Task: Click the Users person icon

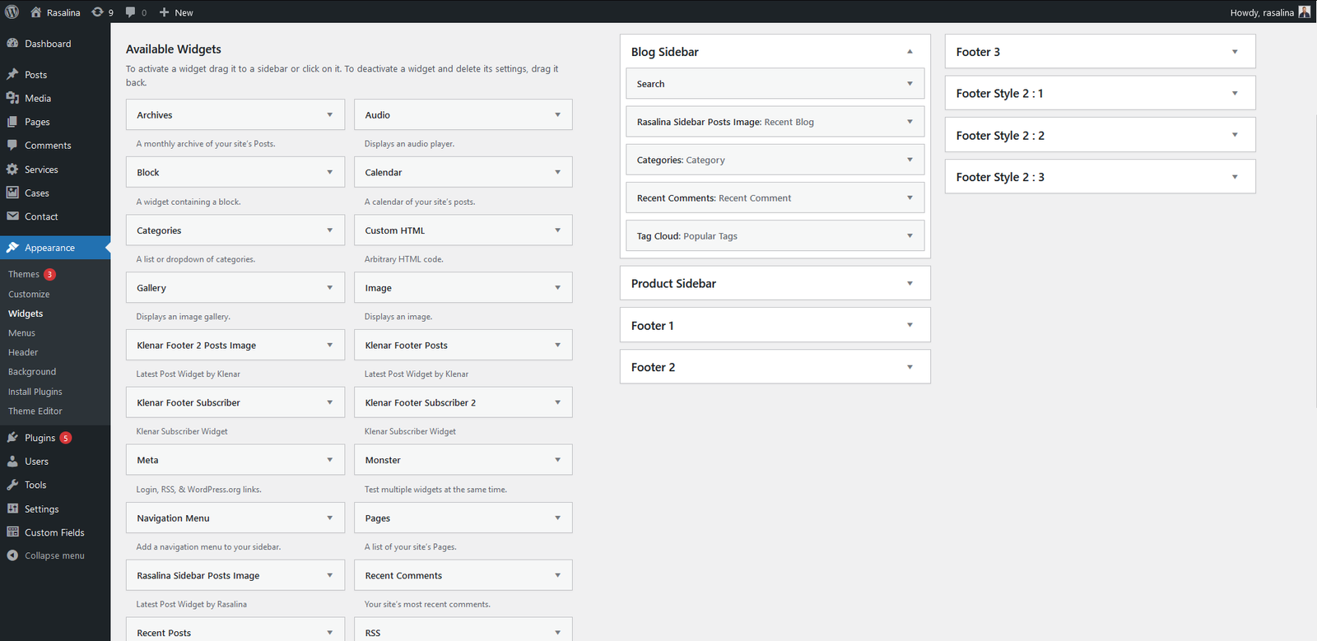Action: [12, 461]
